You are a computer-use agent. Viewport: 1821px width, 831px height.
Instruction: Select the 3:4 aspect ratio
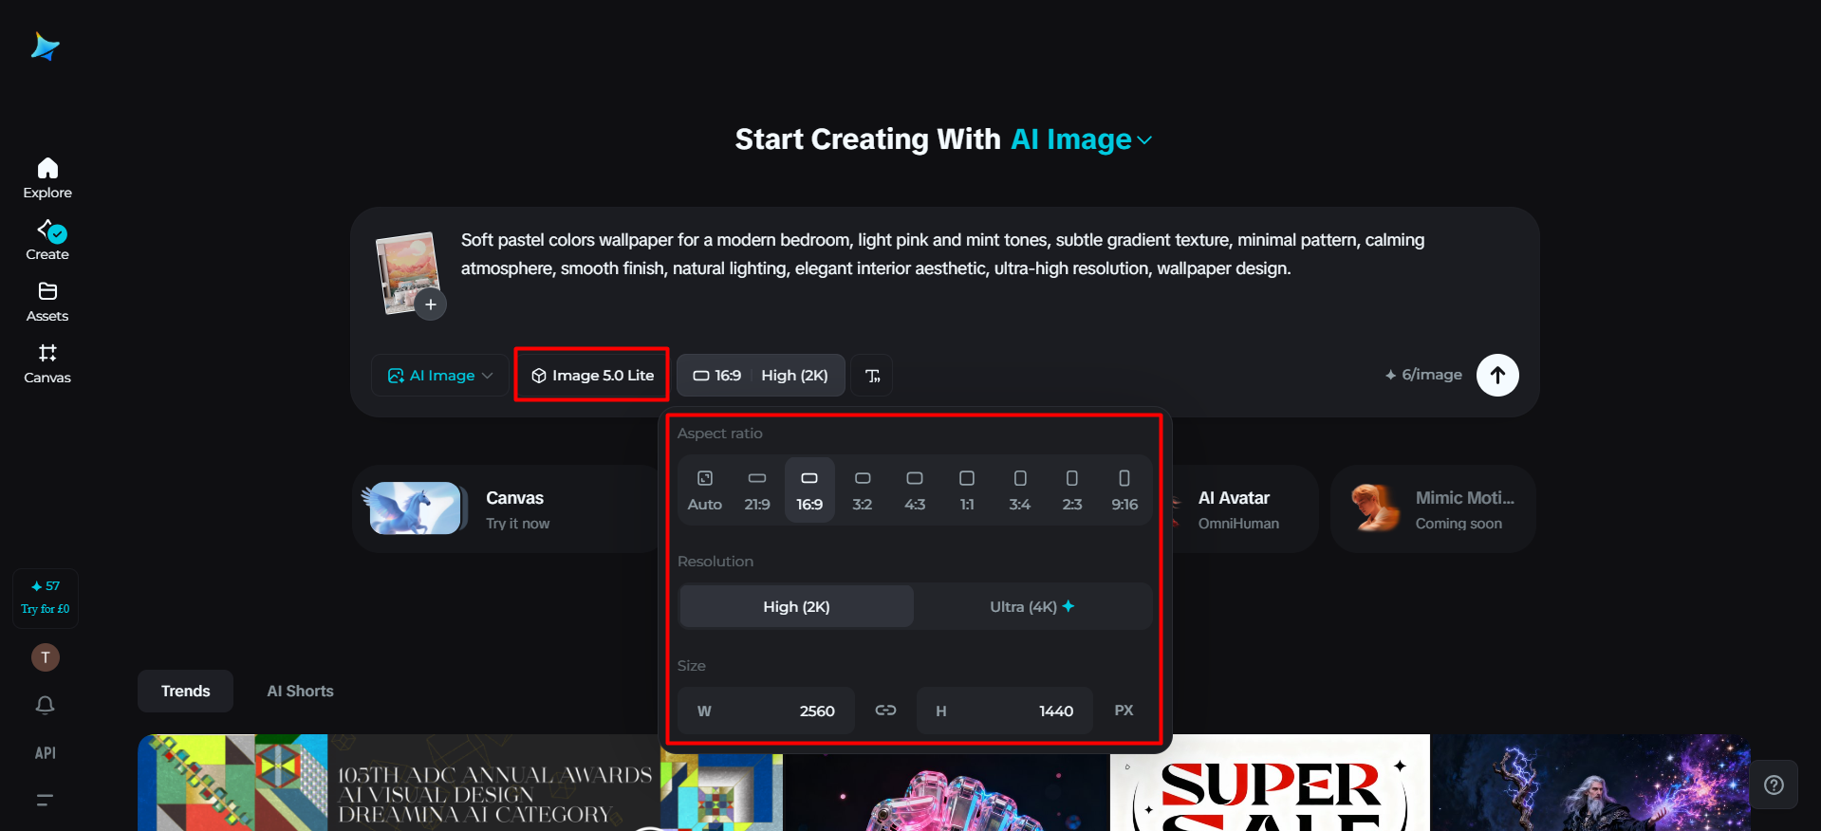[1020, 490]
